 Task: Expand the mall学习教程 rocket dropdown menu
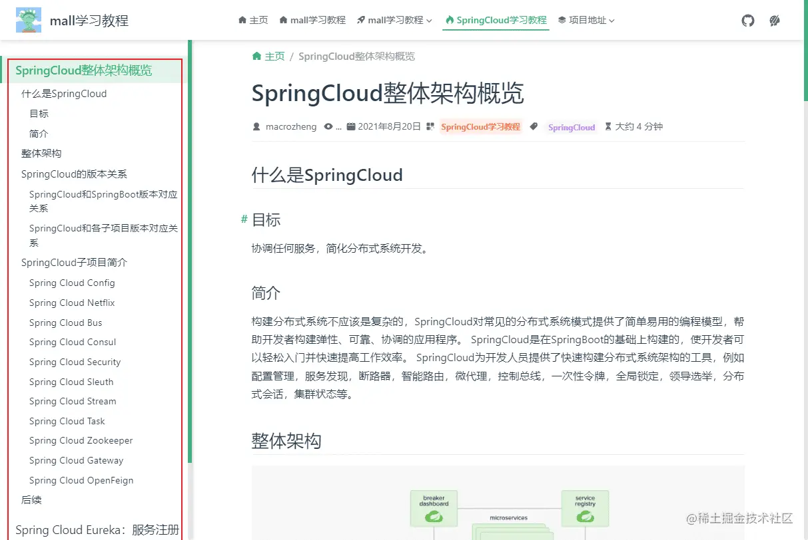coord(394,21)
